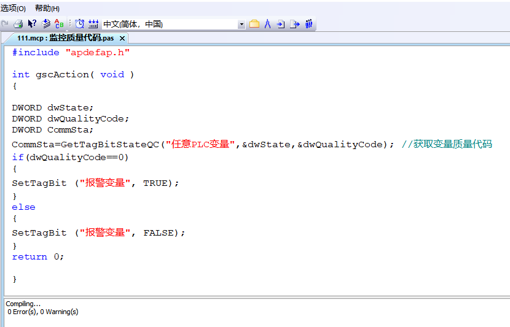
Task: Click the context help pointer icon
Action: (33, 24)
